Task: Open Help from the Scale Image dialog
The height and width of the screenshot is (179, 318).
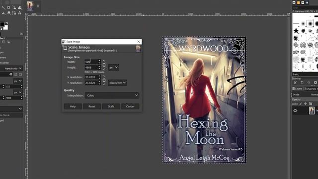Action: [73, 106]
